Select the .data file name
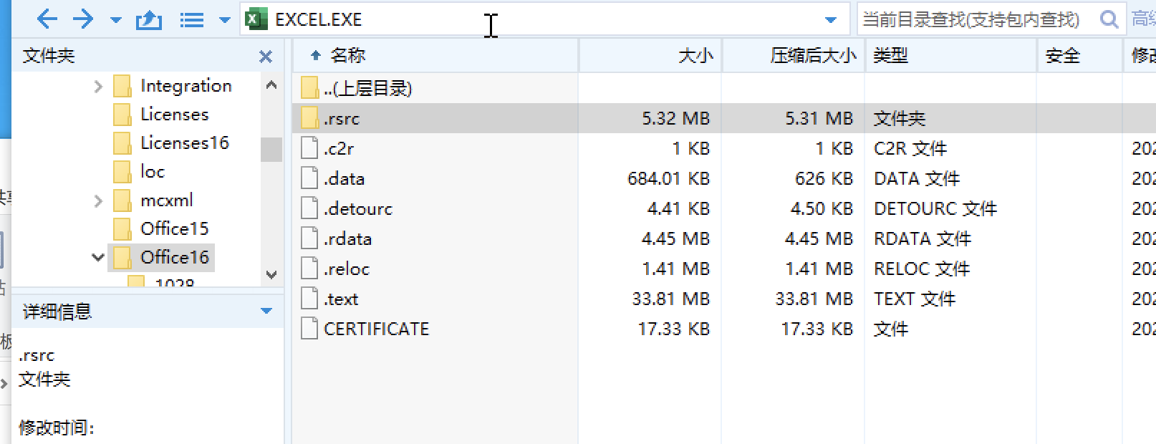The image size is (1156, 444). pyautogui.click(x=344, y=179)
